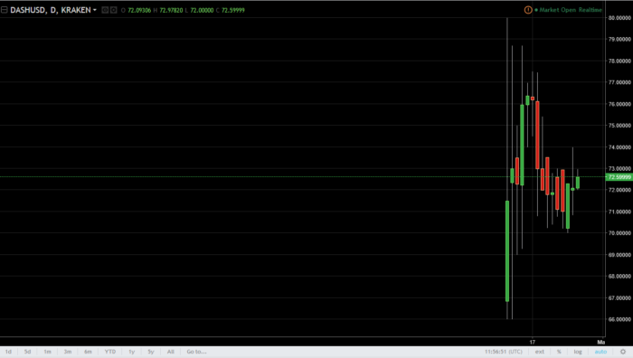Click the green Market Open status dot
The height and width of the screenshot is (358, 633).
point(536,10)
